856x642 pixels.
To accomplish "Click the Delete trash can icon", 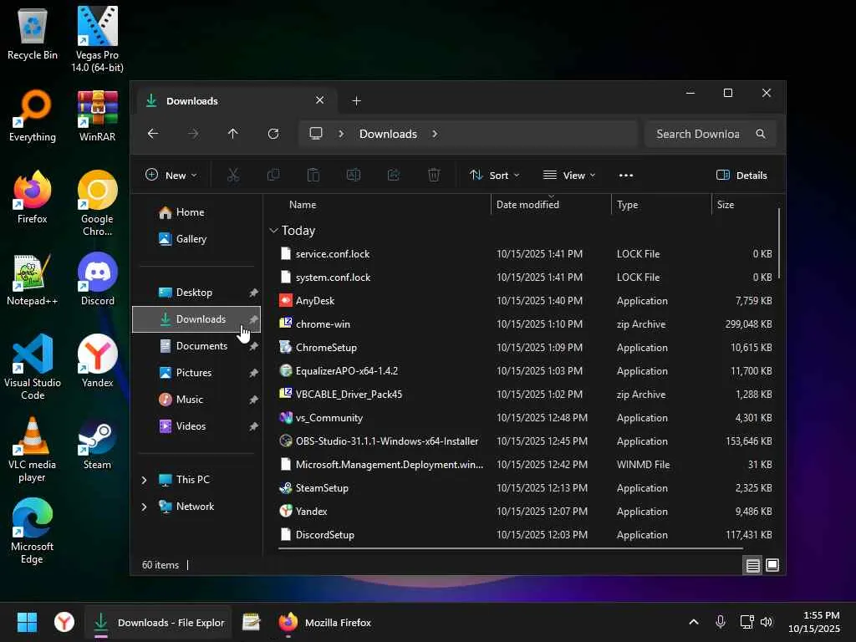I will (434, 176).
